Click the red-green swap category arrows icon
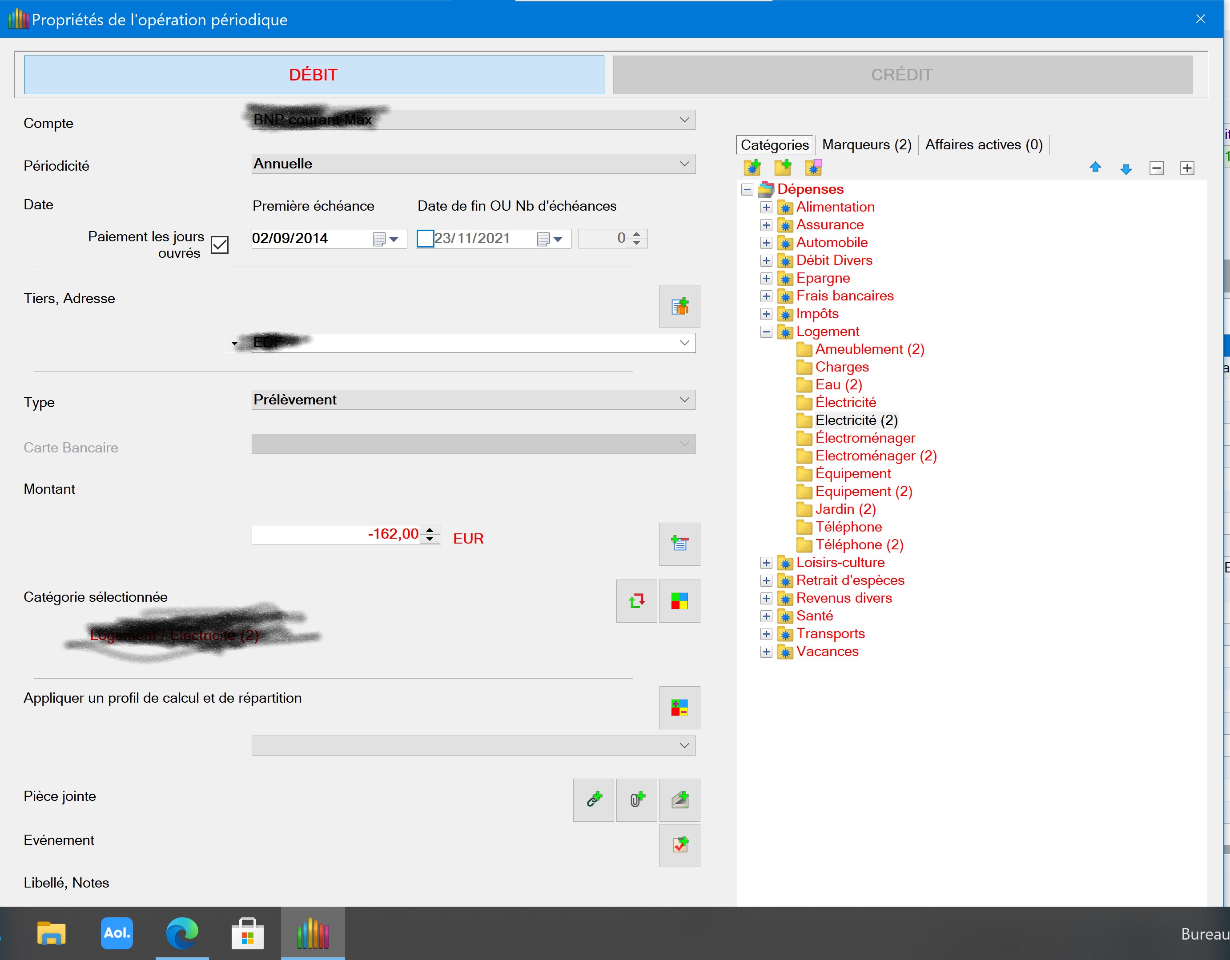Viewport: 1230px width, 960px height. click(636, 600)
